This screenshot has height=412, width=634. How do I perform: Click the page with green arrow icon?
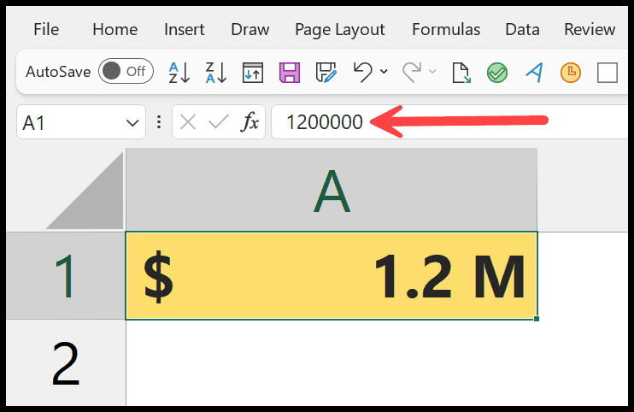coord(461,73)
